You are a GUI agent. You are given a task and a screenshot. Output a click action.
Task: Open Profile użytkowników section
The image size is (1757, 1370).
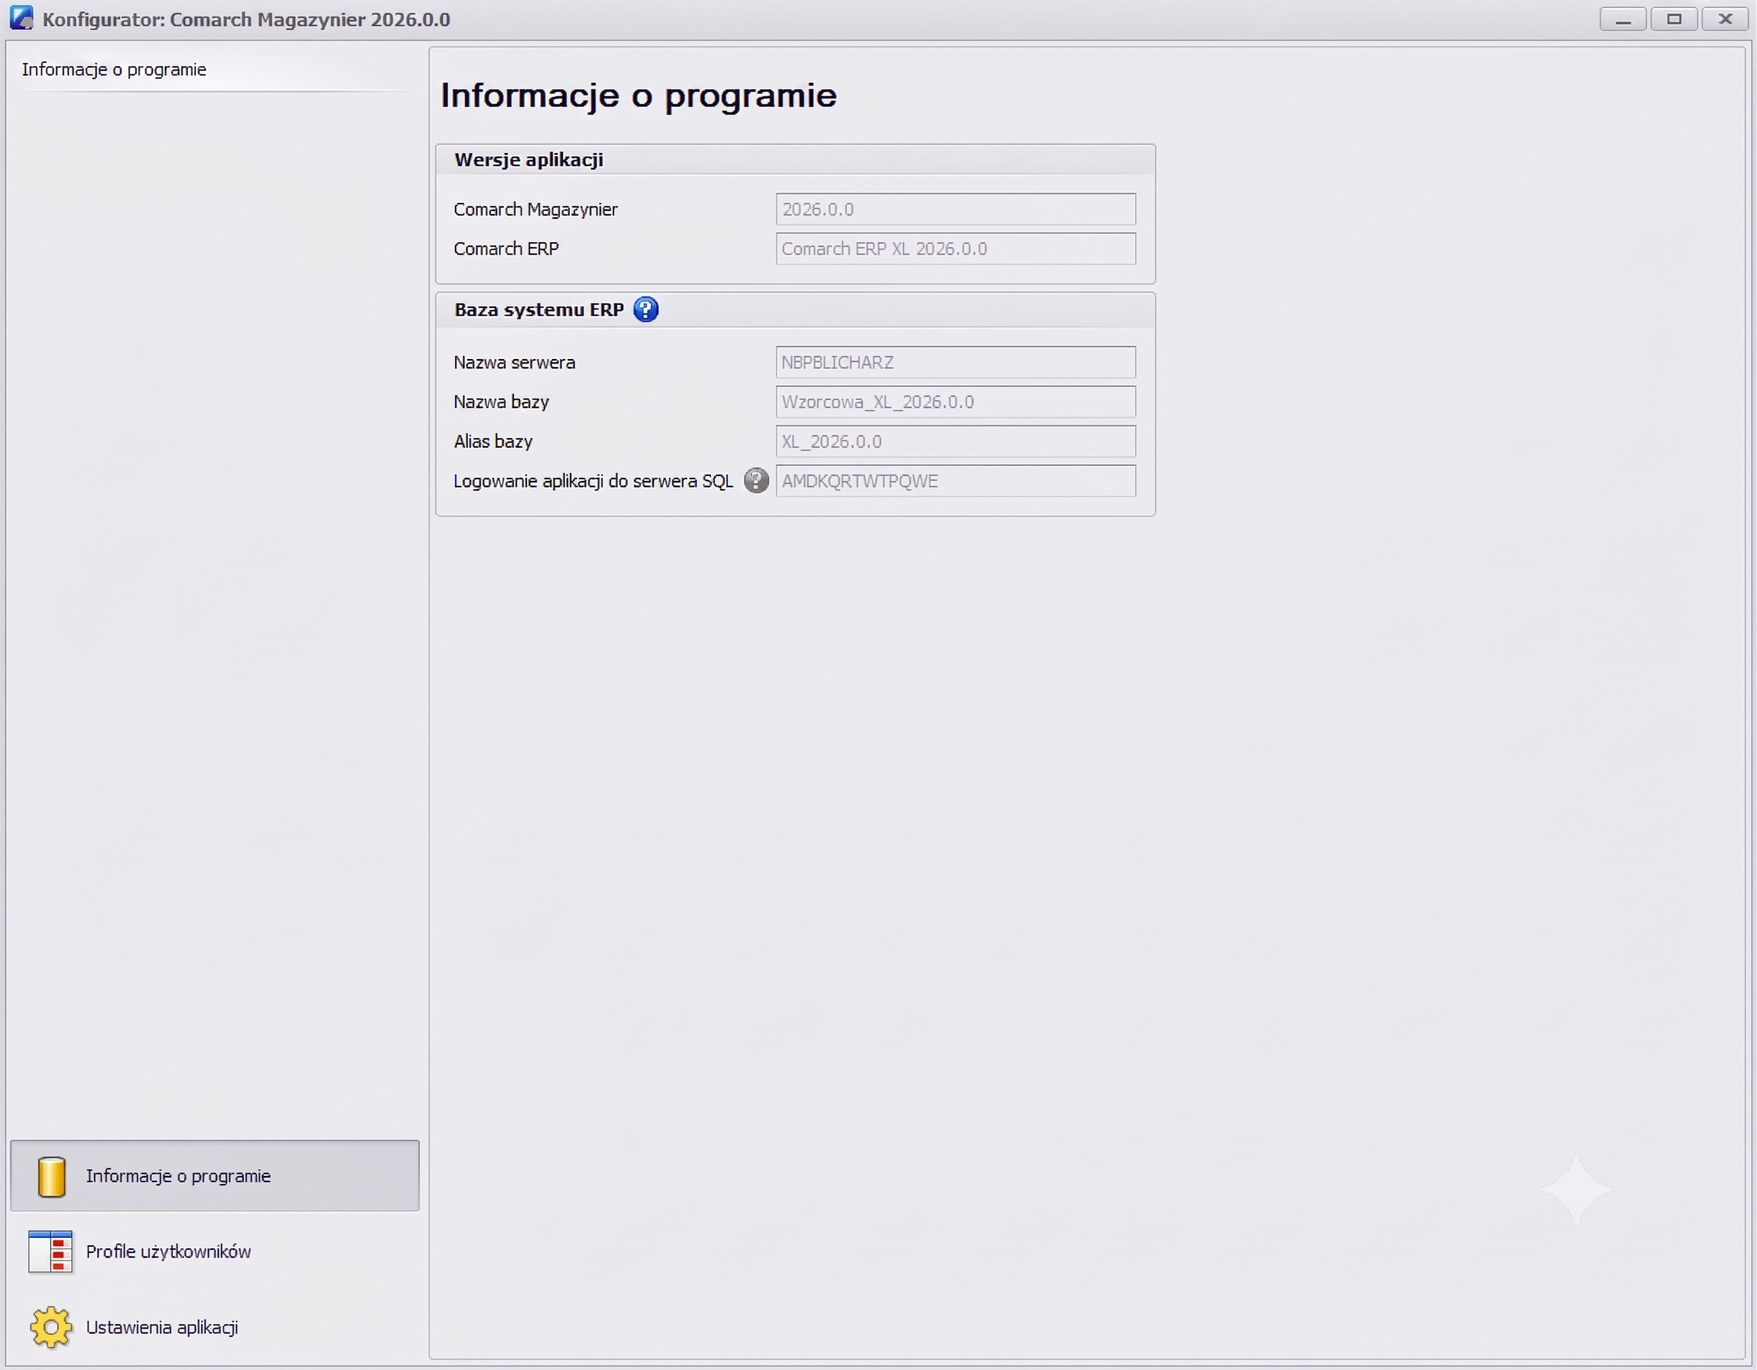coord(215,1251)
